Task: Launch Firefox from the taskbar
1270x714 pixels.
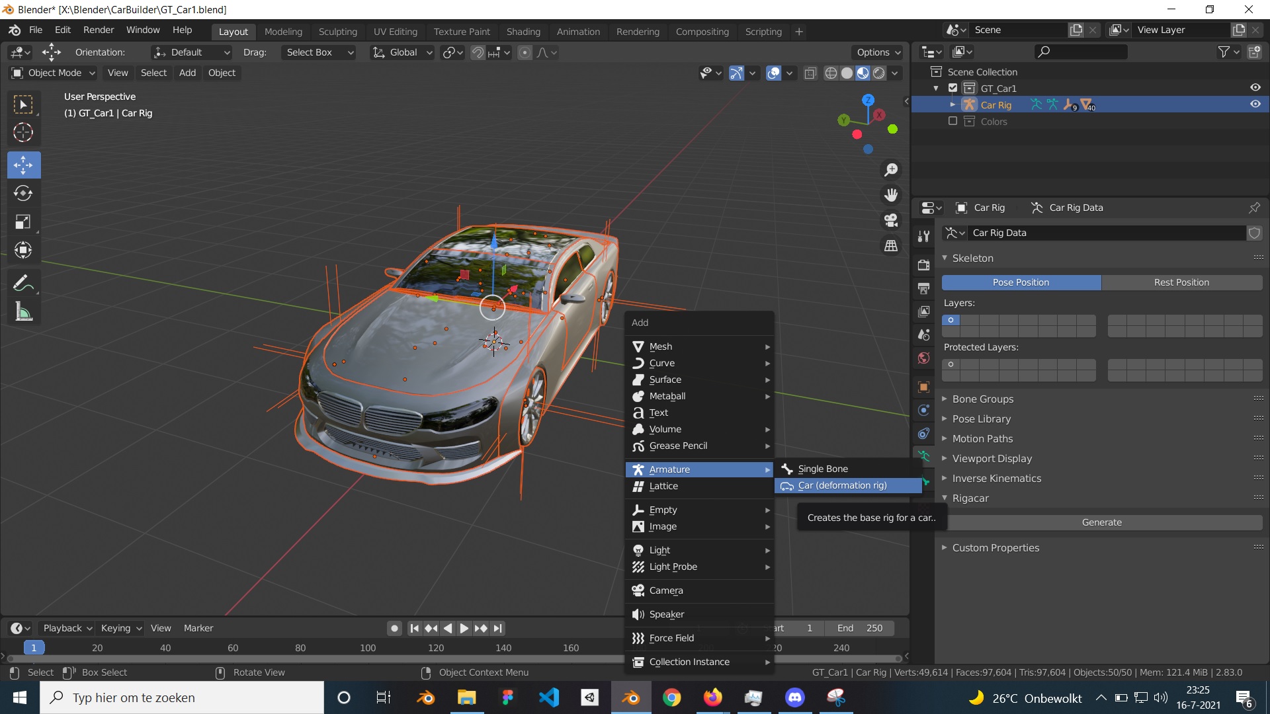Action: (x=712, y=697)
